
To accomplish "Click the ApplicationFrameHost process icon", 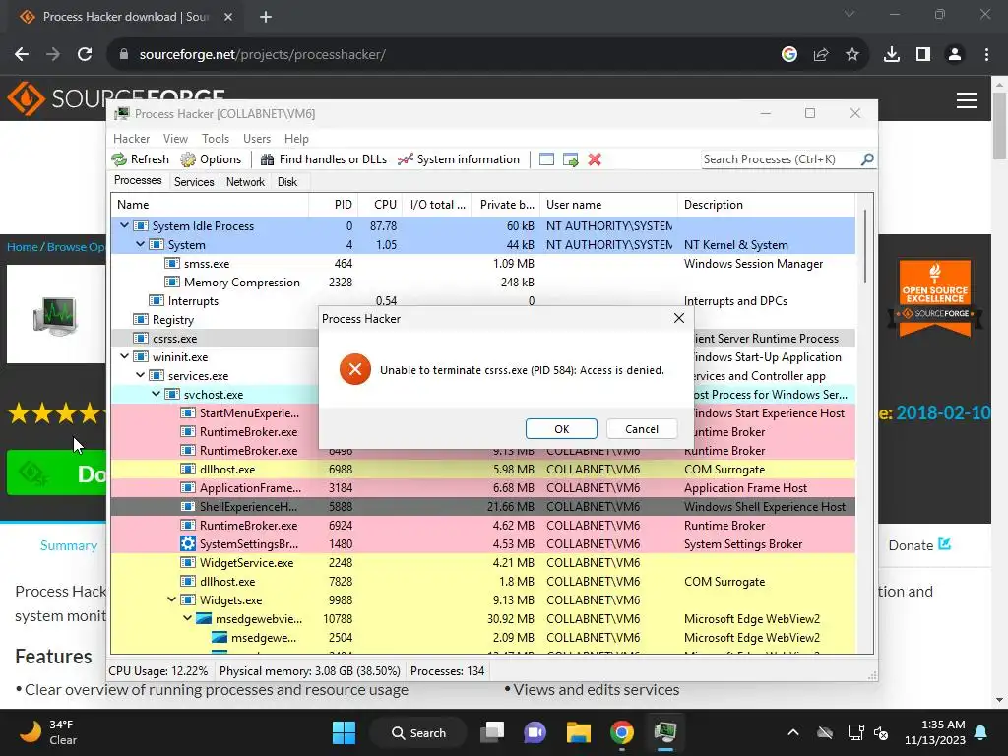I will point(188,487).
